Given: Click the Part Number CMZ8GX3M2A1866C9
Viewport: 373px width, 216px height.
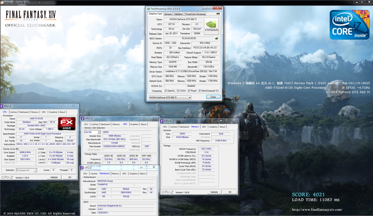Looking at the screenshot, I should 114,146.
